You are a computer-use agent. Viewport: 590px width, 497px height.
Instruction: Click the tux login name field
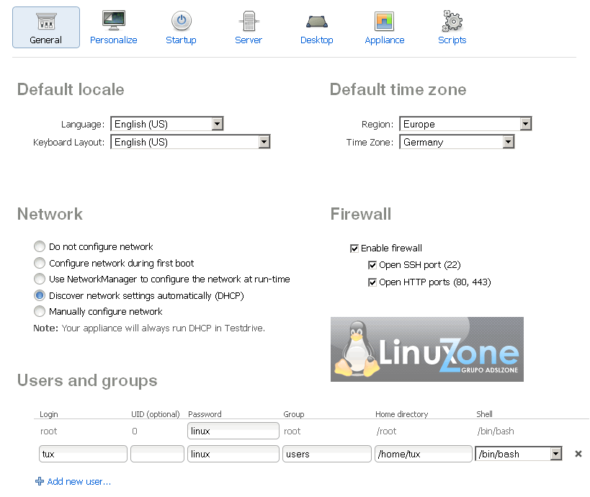tap(83, 454)
